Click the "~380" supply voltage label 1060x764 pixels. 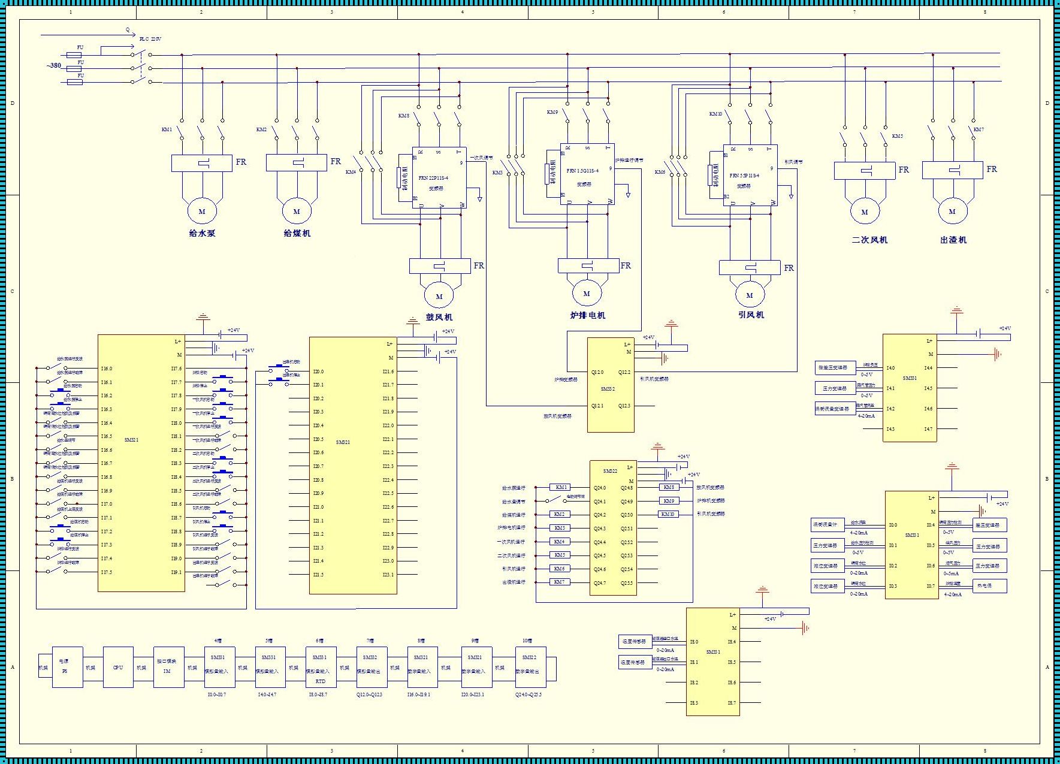(54, 66)
